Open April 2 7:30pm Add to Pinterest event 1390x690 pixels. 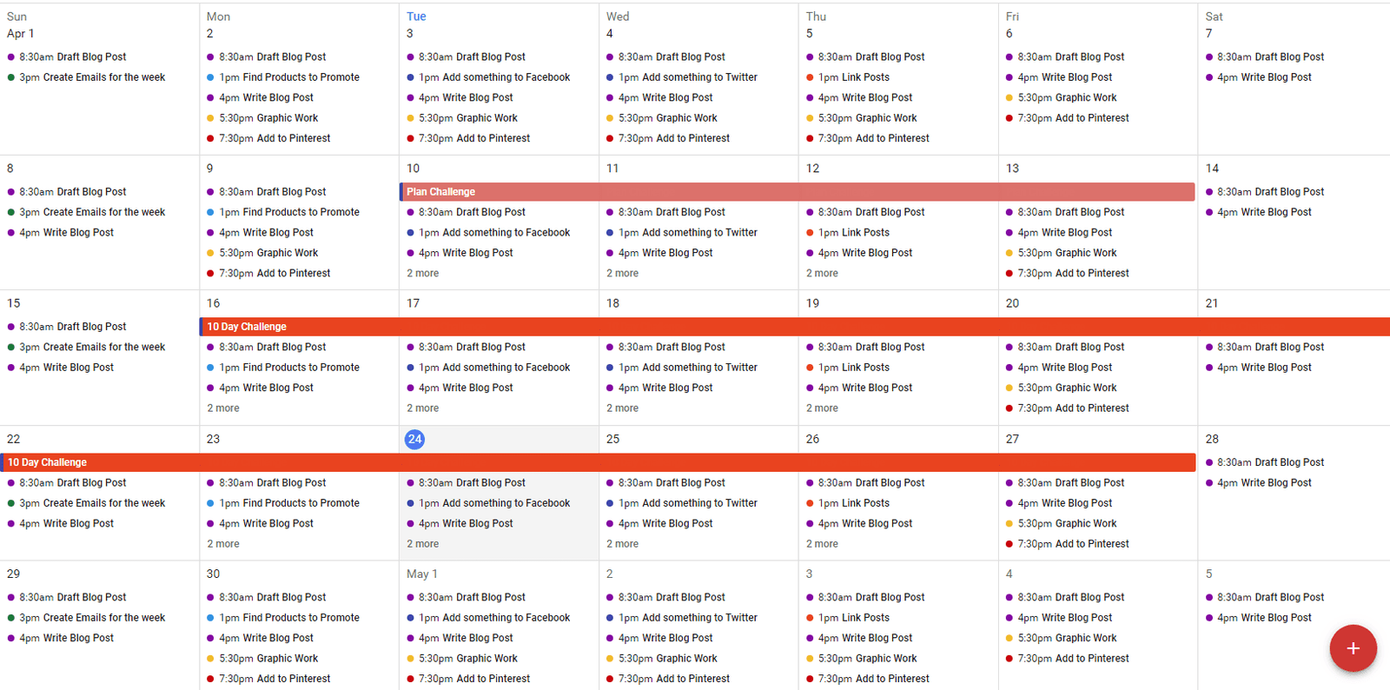pos(269,138)
